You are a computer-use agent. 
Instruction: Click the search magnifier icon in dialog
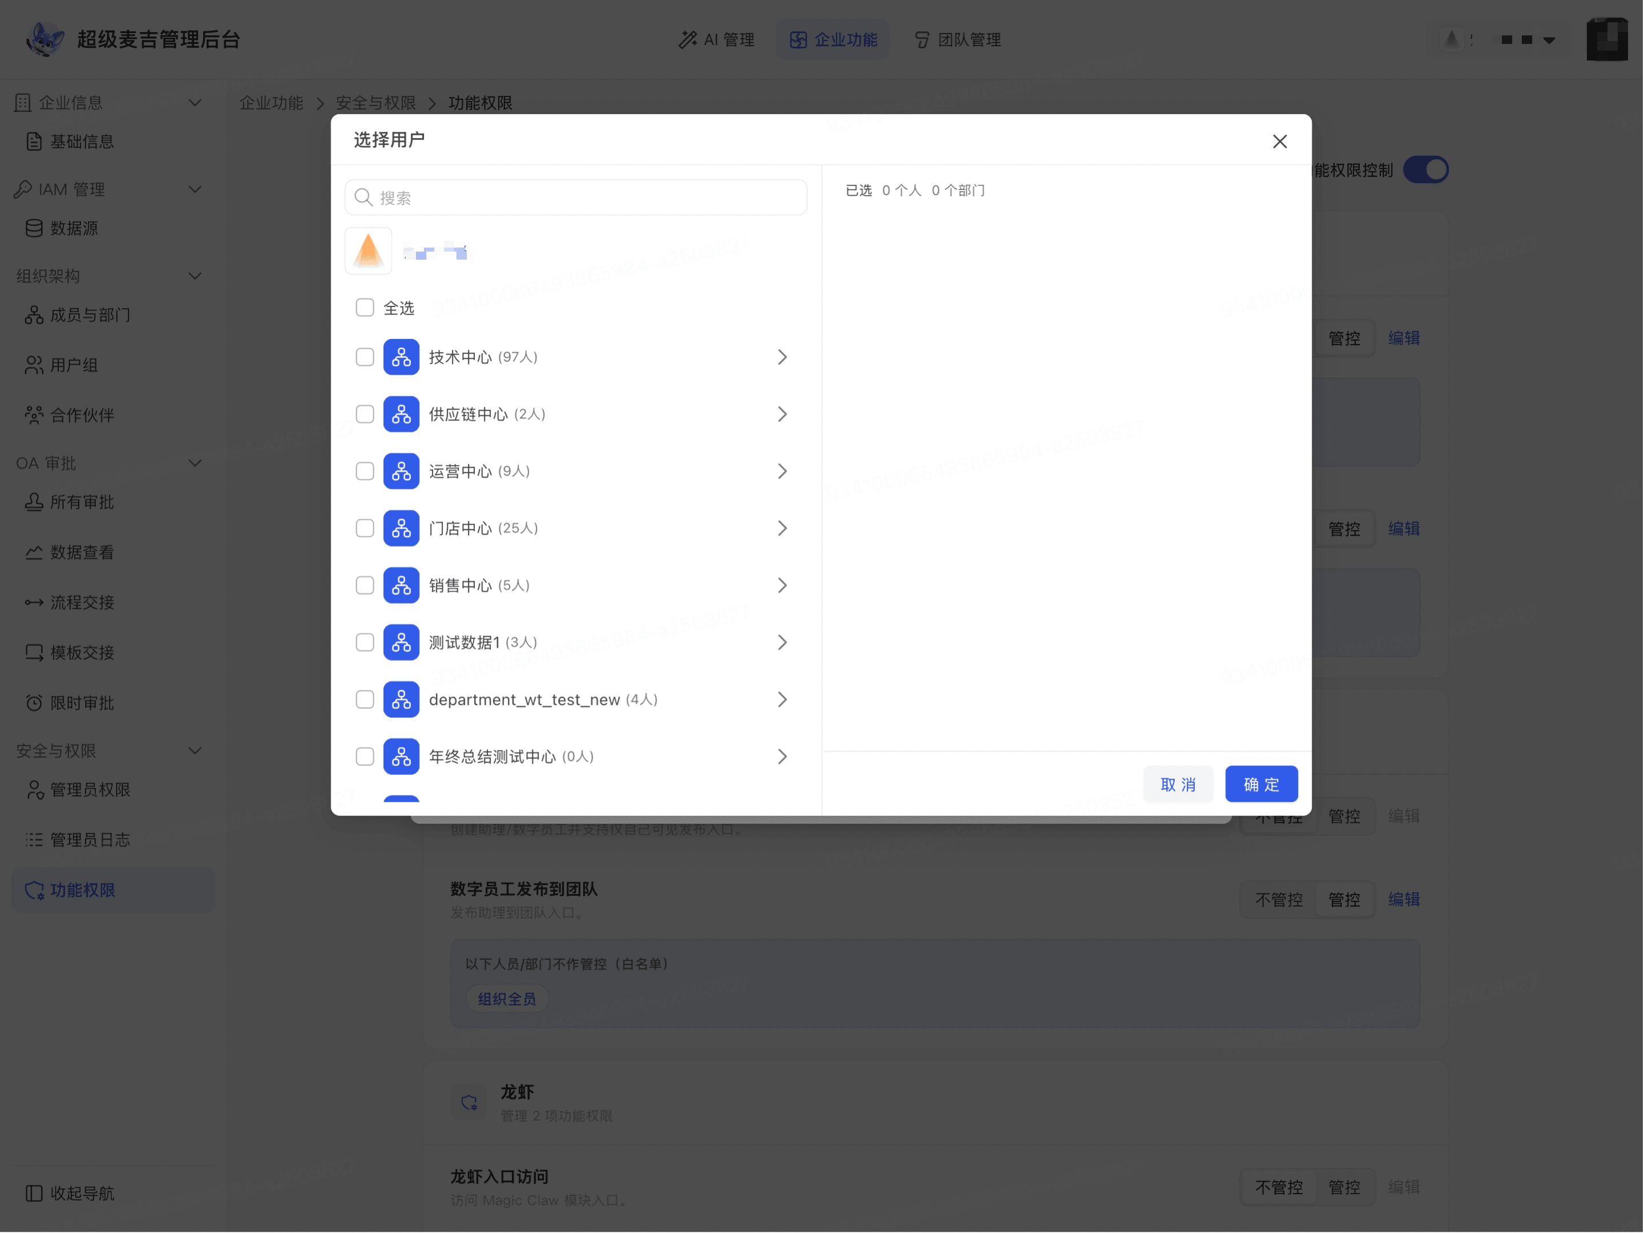point(363,197)
